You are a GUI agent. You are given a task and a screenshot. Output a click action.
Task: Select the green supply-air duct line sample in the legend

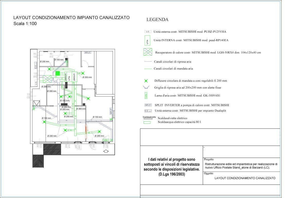point(148,69)
